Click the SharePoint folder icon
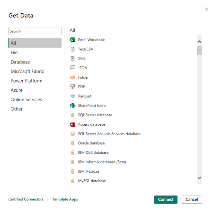Image resolution: width=210 pixels, height=214 pixels. coord(73,106)
